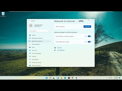Launch Microsoft Edge from the taskbar
The image size is (122, 91).
[65, 78]
